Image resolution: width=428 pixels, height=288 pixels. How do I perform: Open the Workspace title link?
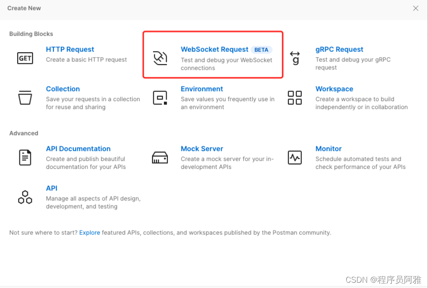[x=334, y=89]
